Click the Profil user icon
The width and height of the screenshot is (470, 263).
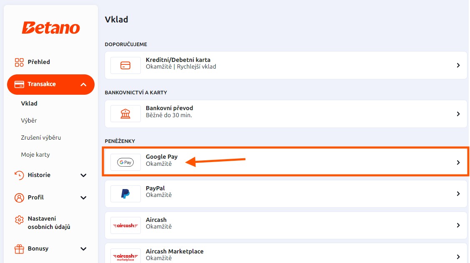[x=19, y=197]
